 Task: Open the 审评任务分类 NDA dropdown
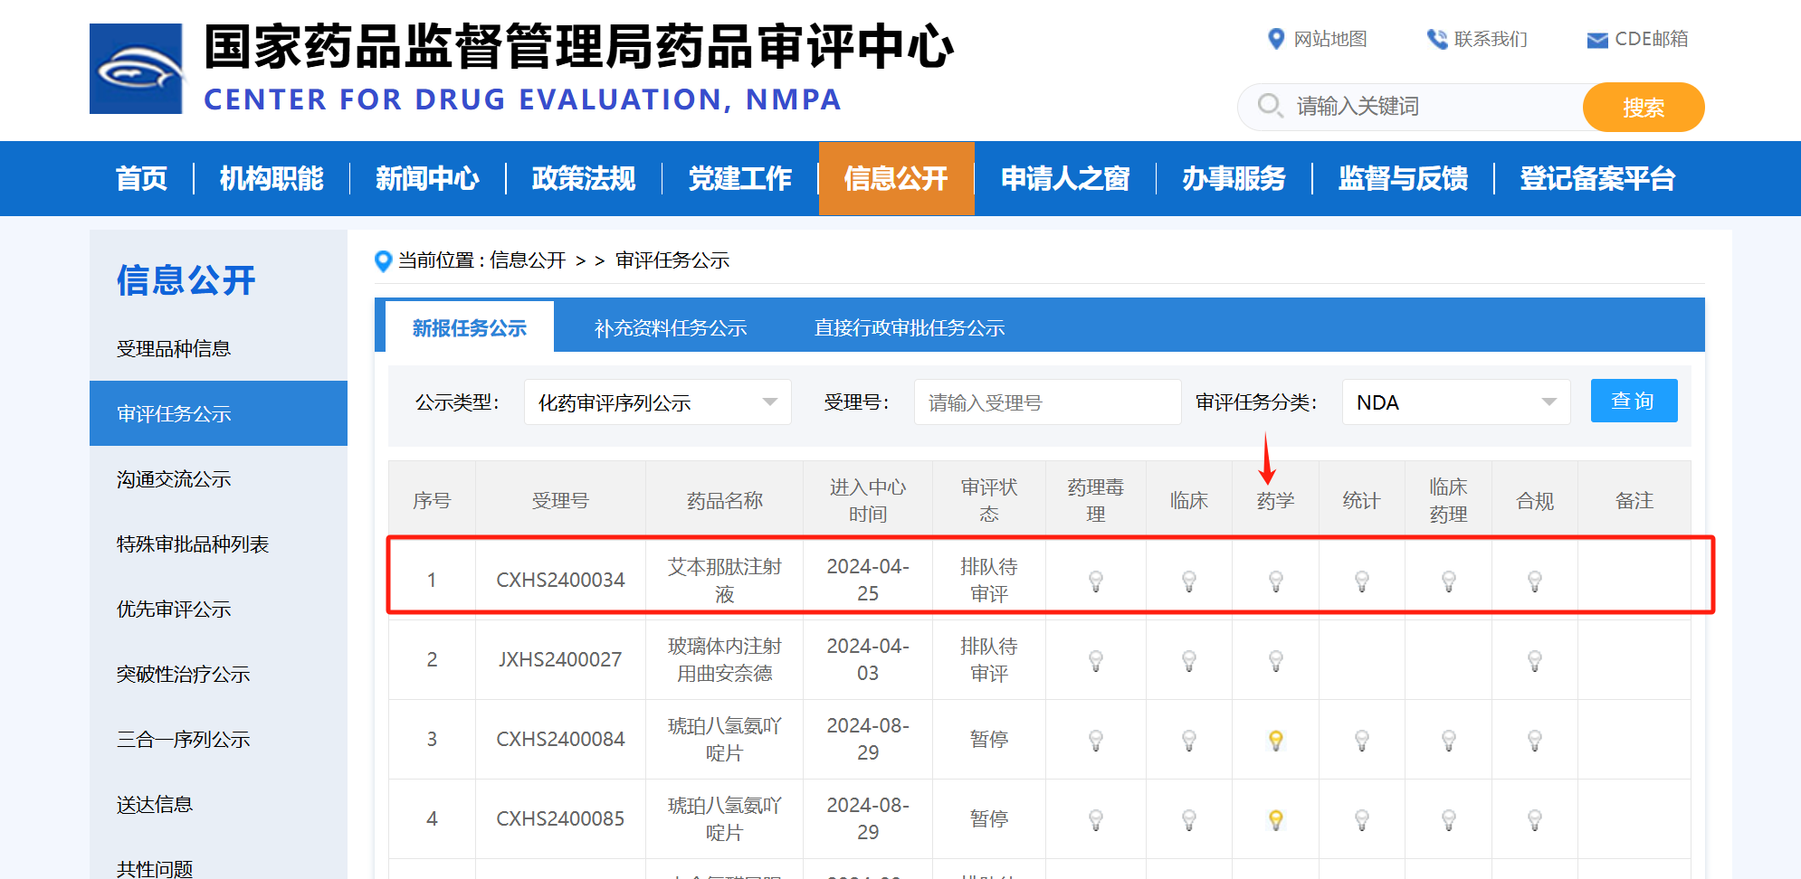[1456, 402]
